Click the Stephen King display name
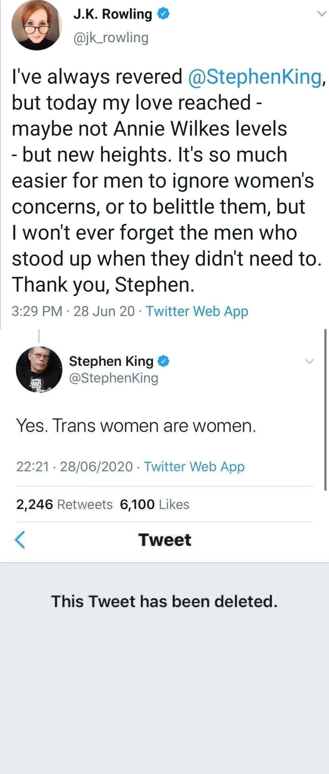 click(x=111, y=361)
